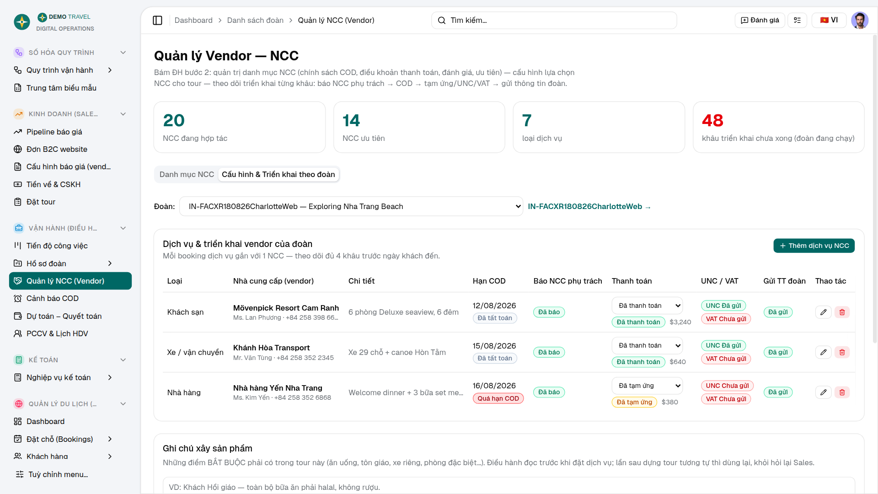Click the Số hóa quy trình section icon
The width and height of the screenshot is (878, 494).
click(19, 53)
